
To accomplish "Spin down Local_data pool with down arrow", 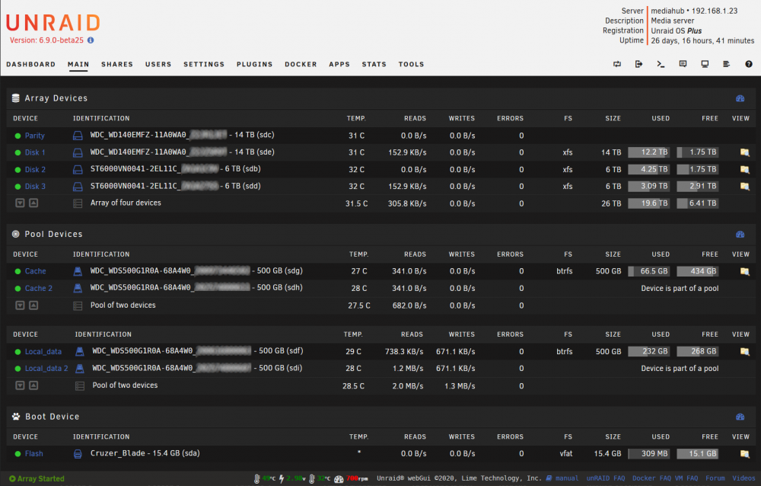I will pos(20,385).
